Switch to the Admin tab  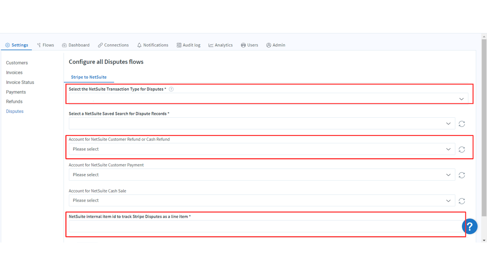tap(276, 45)
